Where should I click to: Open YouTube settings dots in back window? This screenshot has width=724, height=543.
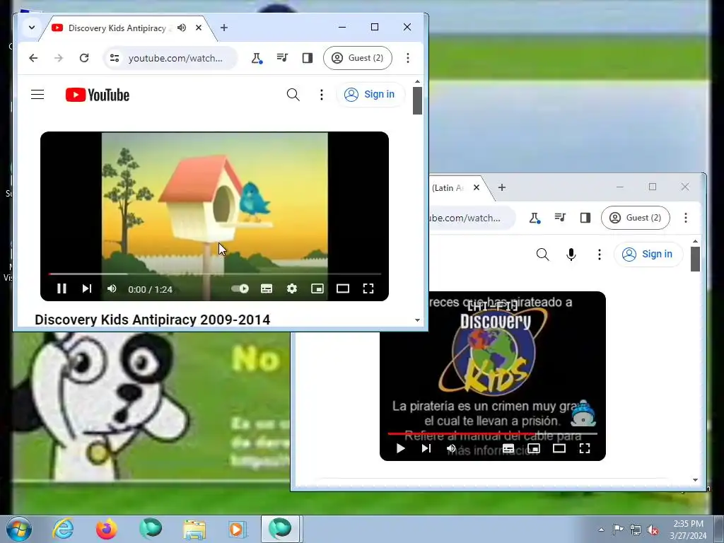click(x=600, y=255)
